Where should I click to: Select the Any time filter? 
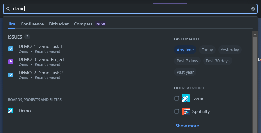click(185, 50)
